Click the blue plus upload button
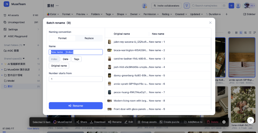The image size is (258, 133). point(231,6)
